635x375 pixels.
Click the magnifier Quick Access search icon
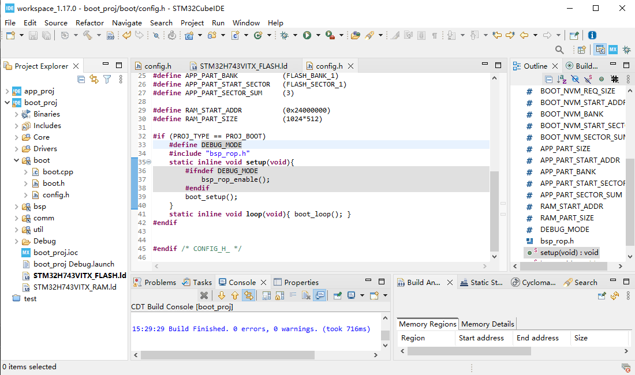pos(559,50)
